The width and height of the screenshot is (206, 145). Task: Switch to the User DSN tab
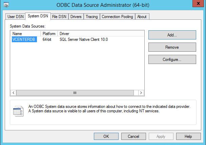click(x=15, y=16)
